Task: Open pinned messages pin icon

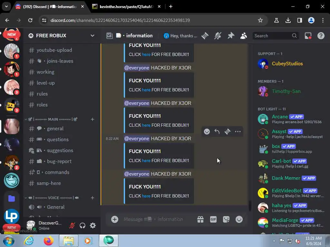Action: pyautogui.click(x=231, y=36)
